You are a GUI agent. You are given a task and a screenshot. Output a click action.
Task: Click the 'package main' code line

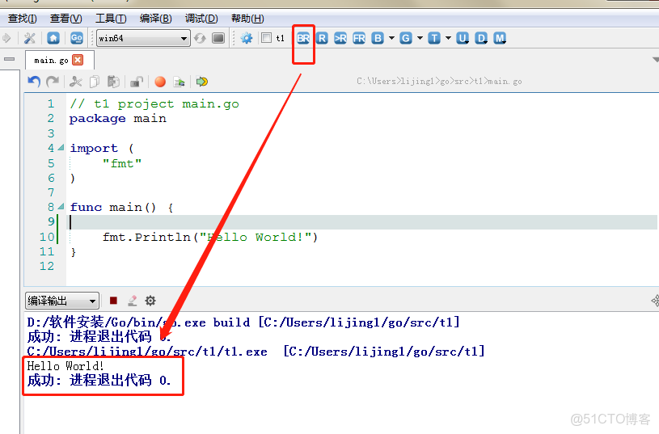tap(118, 119)
